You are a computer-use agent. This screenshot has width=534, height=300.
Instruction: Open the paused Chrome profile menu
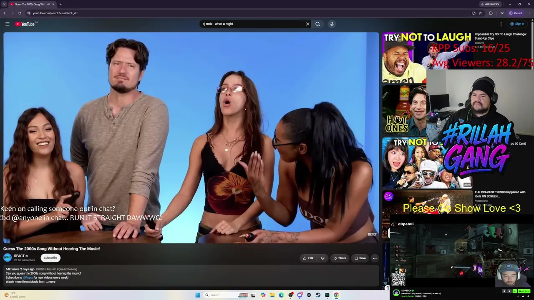[516, 13]
